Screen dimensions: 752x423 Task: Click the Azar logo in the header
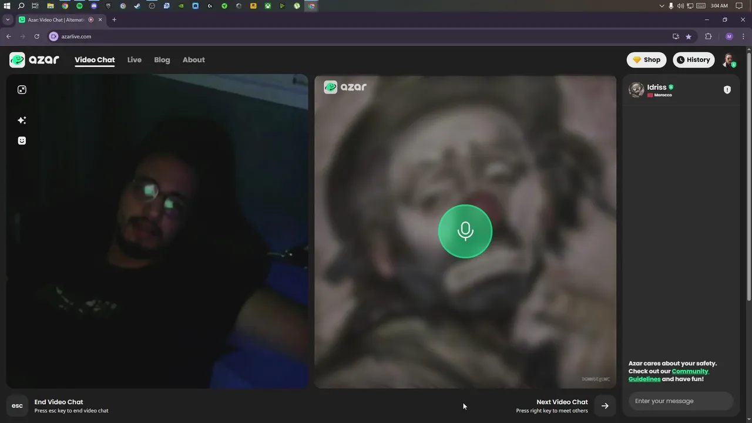click(x=34, y=60)
